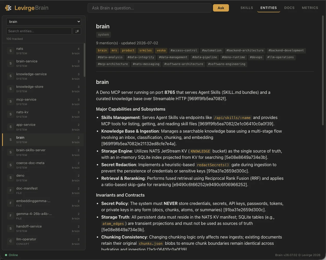The height and width of the screenshot is (260, 326).
Task: Click the Levirge Brain logo icon
Action: (x=8, y=8)
